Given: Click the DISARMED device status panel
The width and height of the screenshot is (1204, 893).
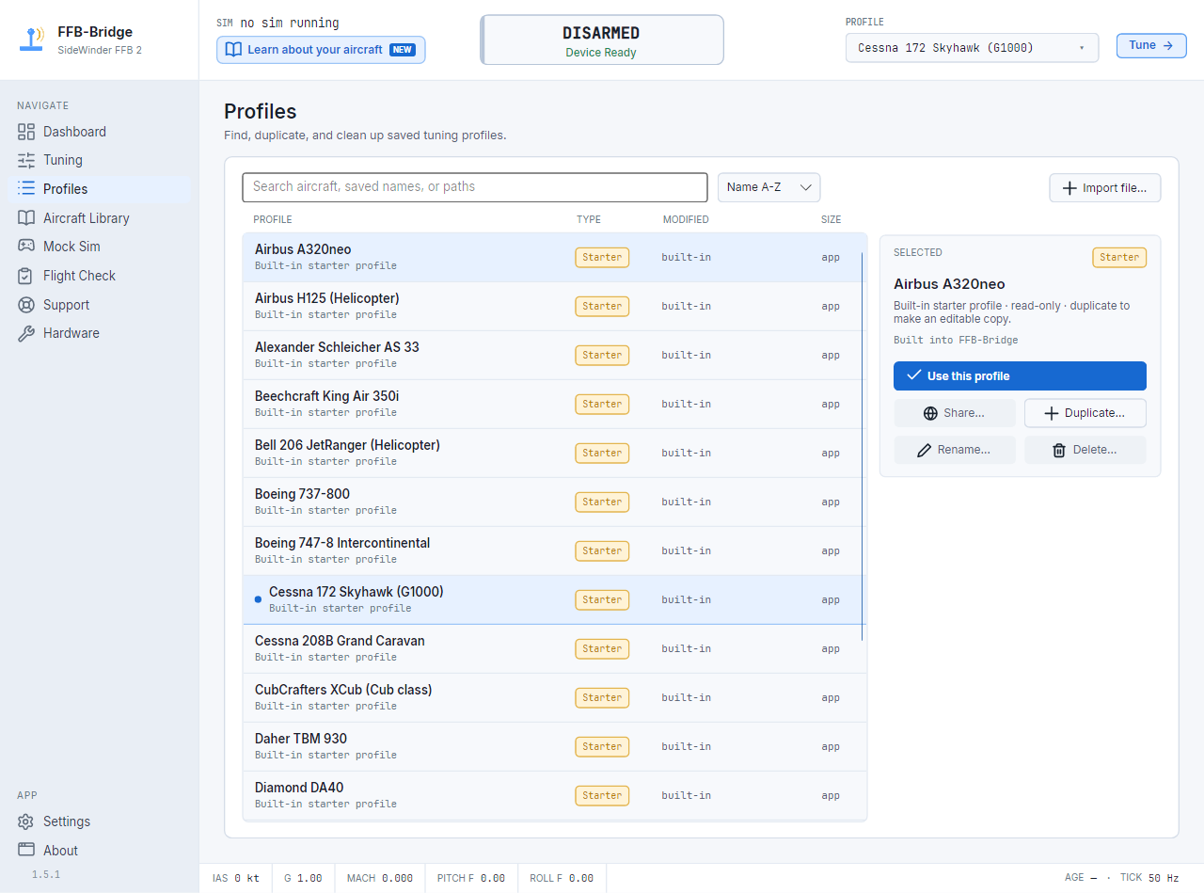Looking at the screenshot, I should point(602,40).
